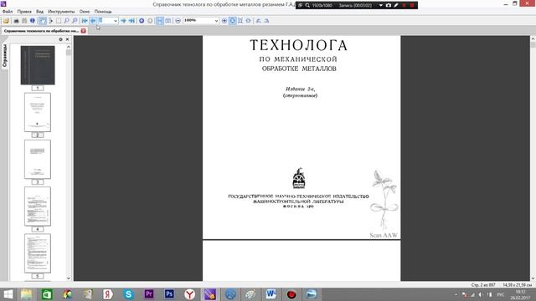Click the first magnifier zoom tool
Viewport: 536px width, 301px height.
click(x=67, y=21)
